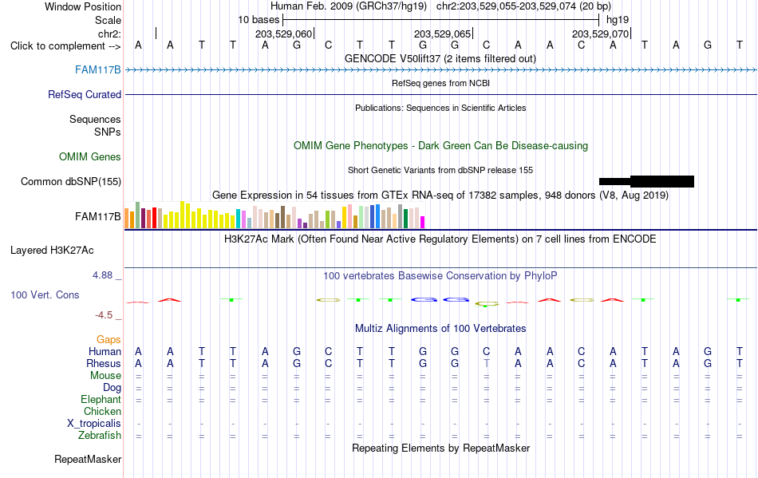The width and height of the screenshot is (758, 478).
Task: Click the 203,529,060 ruler coordinate
Action: pos(284,34)
